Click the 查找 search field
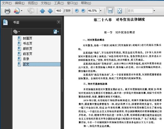Viewport: 164px width, 129px height. (x=140, y=11)
